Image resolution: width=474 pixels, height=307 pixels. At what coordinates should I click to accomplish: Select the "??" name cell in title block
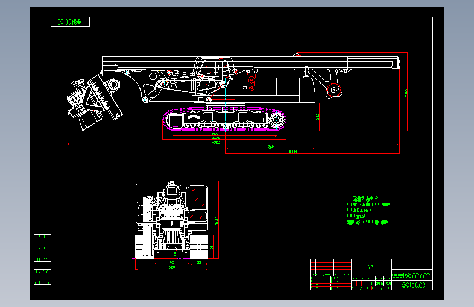click(371, 268)
